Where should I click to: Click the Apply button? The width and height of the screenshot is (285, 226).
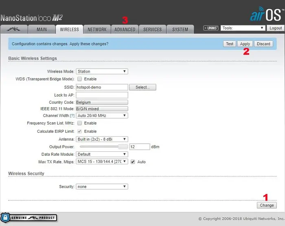(x=245, y=44)
